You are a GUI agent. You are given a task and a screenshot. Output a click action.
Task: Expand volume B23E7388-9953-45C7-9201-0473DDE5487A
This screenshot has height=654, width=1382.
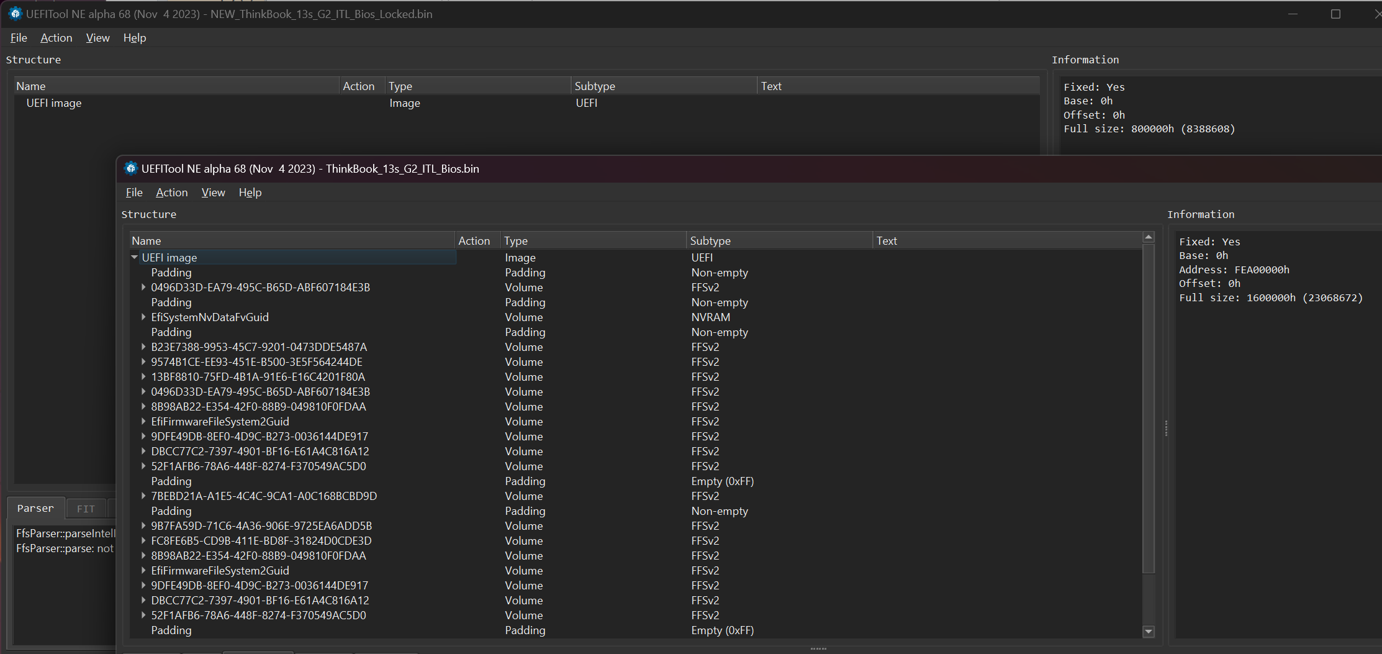[x=143, y=347]
